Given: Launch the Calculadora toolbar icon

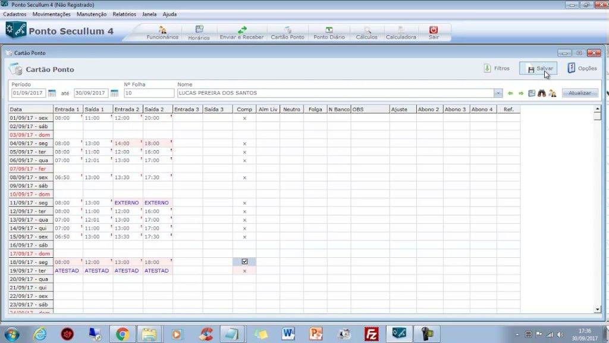Looking at the screenshot, I should click(x=401, y=33).
